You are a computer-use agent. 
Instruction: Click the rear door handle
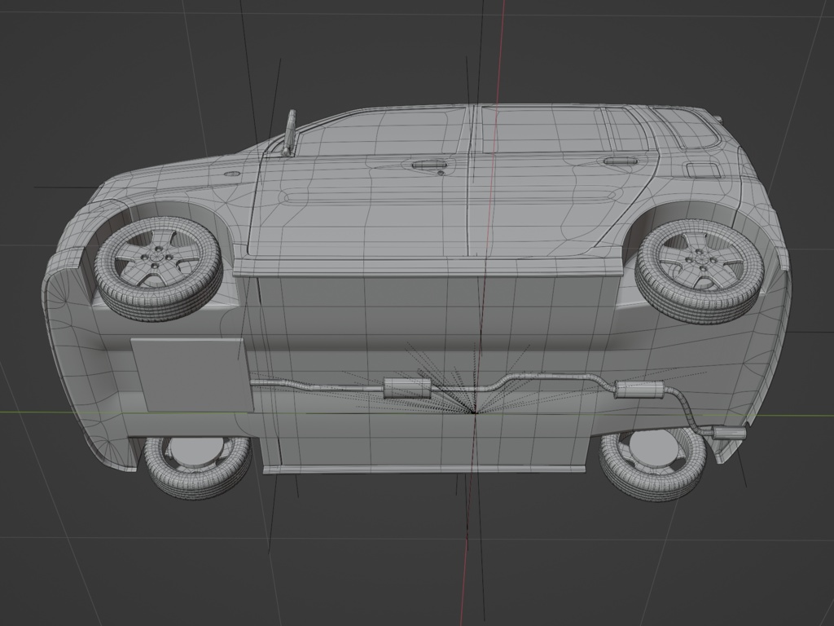620,161
